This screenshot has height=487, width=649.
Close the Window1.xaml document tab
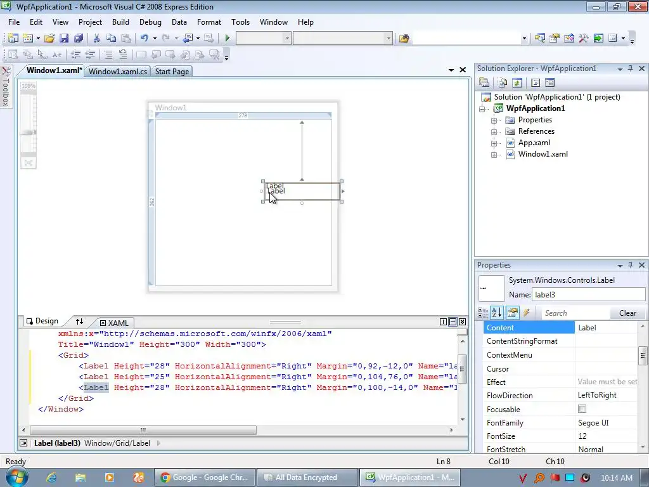[x=463, y=70]
